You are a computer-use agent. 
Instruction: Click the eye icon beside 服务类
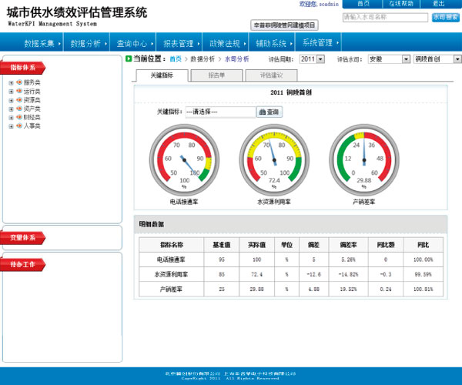coord(18,82)
